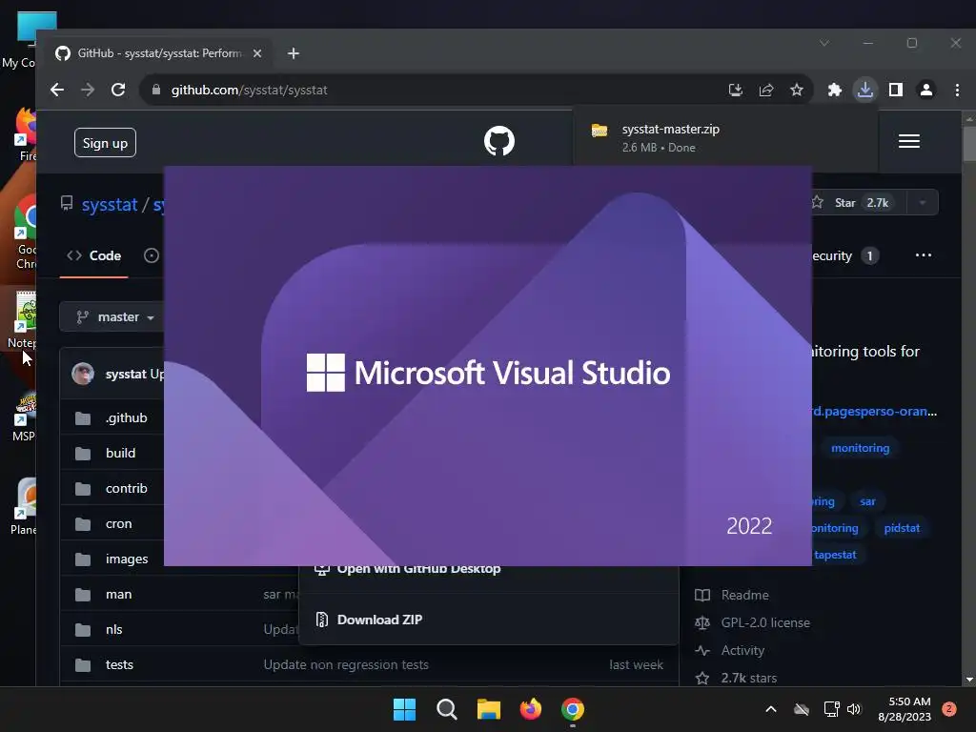Click the GitHub Octocat logo

(499, 141)
